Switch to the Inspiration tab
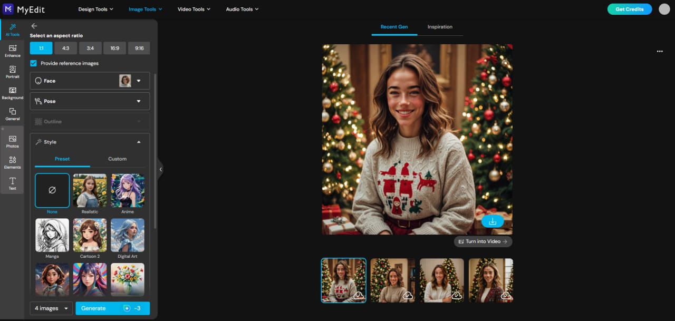This screenshot has width=675, height=321. [440, 27]
